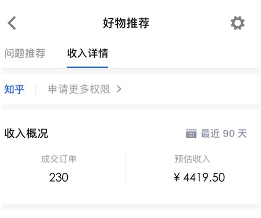Image resolution: width=261 pixels, height=218 pixels.
Task: Tap the 好物推荐 page title
Action: (x=126, y=23)
